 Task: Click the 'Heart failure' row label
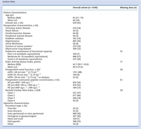point(12,31)
